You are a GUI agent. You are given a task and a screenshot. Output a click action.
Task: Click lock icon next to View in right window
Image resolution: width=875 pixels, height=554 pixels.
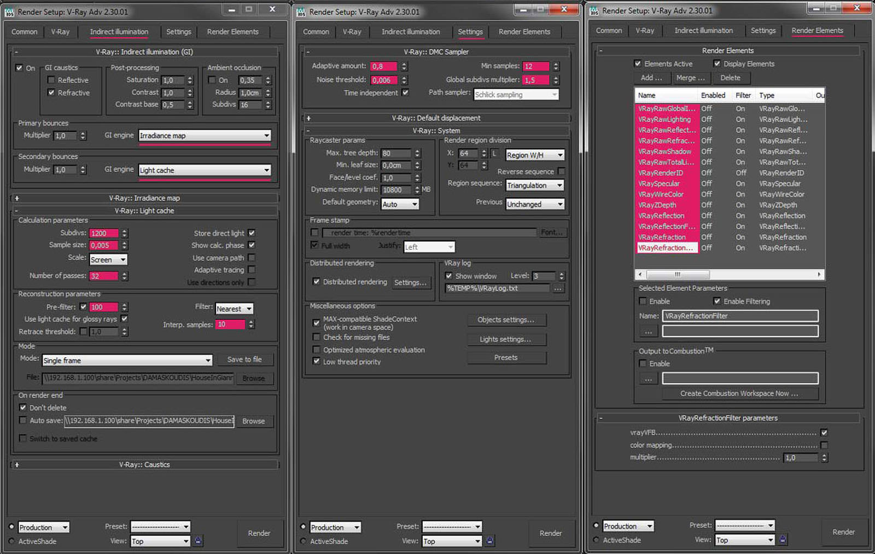pos(783,540)
